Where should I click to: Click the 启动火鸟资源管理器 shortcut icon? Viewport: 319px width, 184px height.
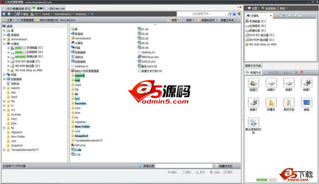pos(73,71)
